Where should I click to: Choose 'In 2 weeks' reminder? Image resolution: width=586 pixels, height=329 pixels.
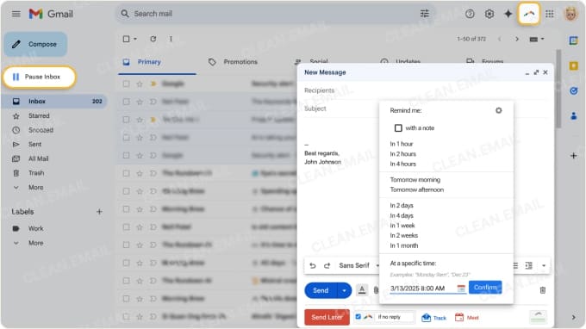click(x=403, y=236)
